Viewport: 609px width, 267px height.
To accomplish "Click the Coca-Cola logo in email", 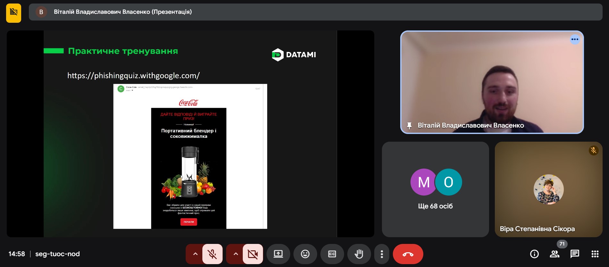I will point(189,103).
